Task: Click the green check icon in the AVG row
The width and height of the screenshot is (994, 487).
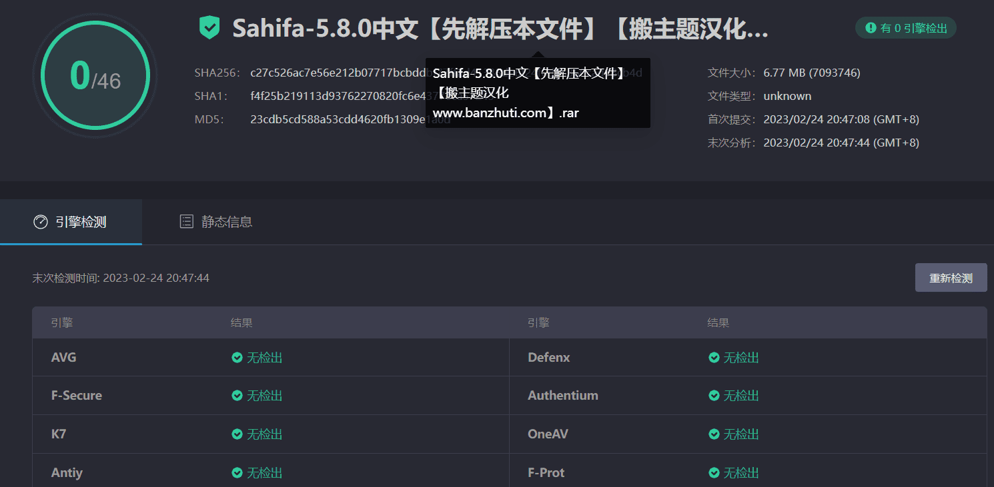Action: 237,358
